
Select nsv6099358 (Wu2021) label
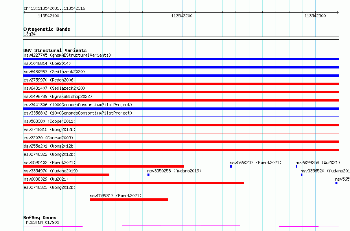318,163
